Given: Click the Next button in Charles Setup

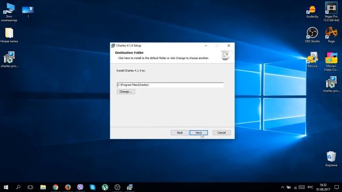Looking at the screenshot, I should (198, 133).
